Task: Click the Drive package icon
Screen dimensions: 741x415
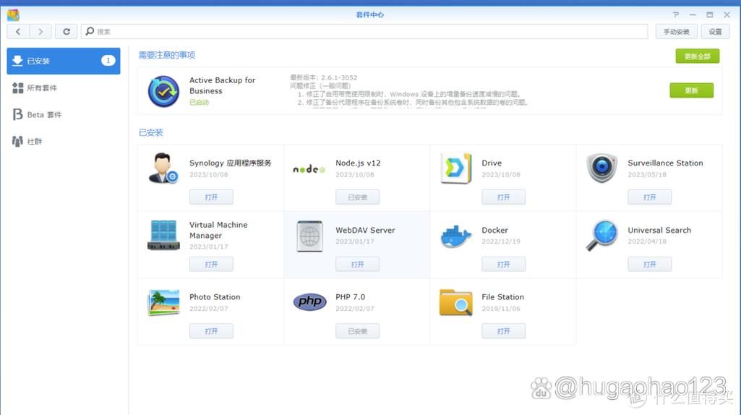Action: 455,168
